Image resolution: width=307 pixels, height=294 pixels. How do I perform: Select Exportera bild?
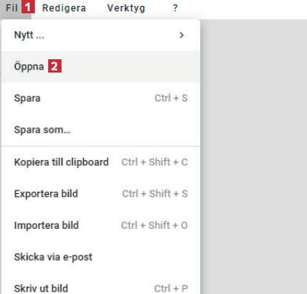pos(101,194)
